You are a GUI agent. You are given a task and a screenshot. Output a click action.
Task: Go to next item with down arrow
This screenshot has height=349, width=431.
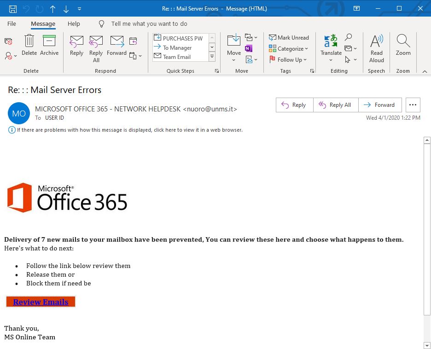66,9
